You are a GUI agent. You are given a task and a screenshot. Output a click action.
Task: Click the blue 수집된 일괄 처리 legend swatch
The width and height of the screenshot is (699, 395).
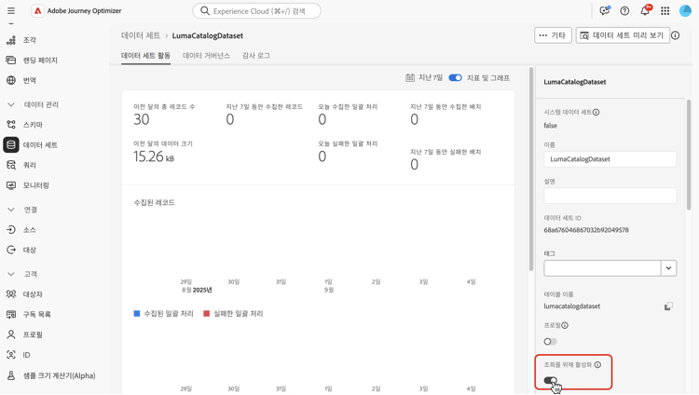pyautogui.click(x=137, y=314)
